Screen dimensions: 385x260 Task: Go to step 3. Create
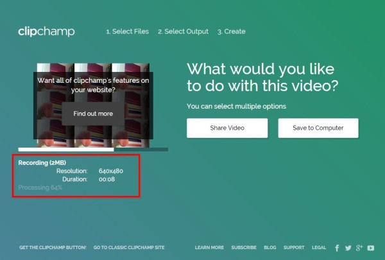231,31
